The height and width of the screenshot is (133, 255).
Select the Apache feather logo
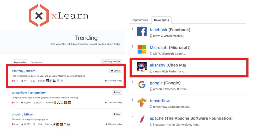142,120
